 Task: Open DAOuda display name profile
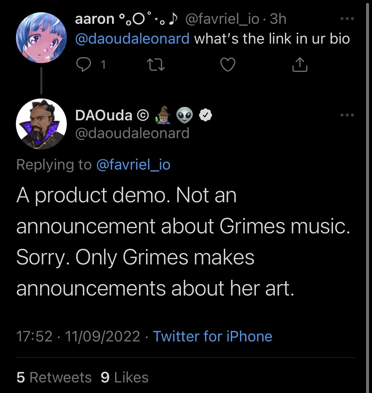pos(104,115)
